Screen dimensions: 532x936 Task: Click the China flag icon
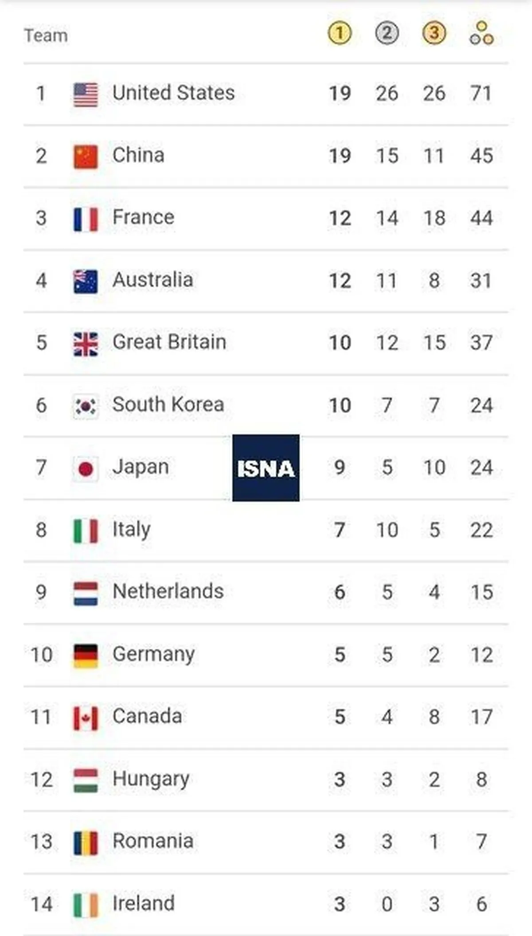click(86, 157)
